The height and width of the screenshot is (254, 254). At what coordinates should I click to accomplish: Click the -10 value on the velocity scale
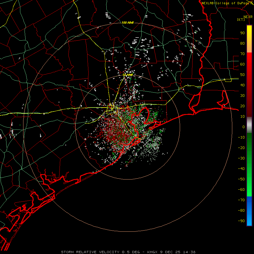241,137
